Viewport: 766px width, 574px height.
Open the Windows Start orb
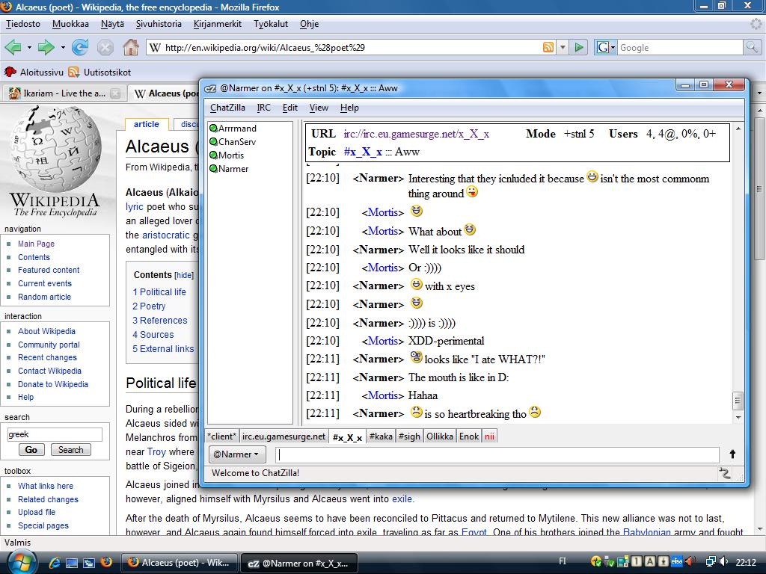coord(20,562)
